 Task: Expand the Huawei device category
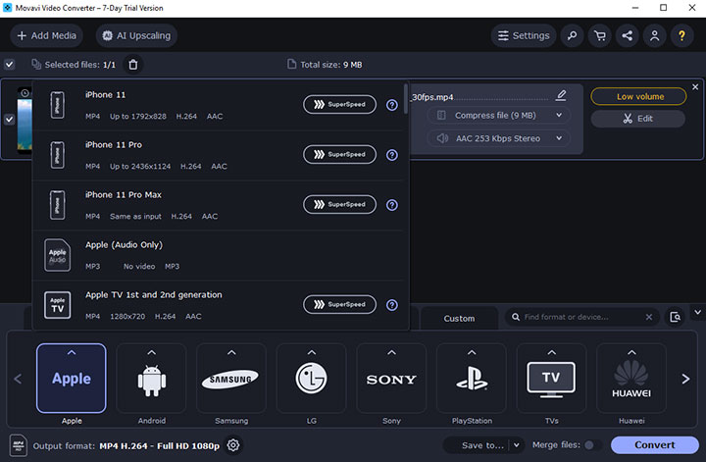pos(631,379)
